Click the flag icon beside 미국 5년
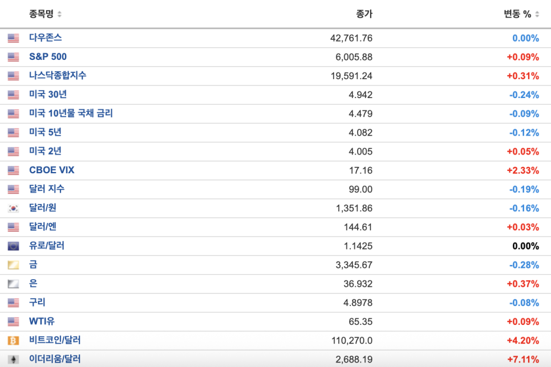551x367 pixels. point(13,133)
